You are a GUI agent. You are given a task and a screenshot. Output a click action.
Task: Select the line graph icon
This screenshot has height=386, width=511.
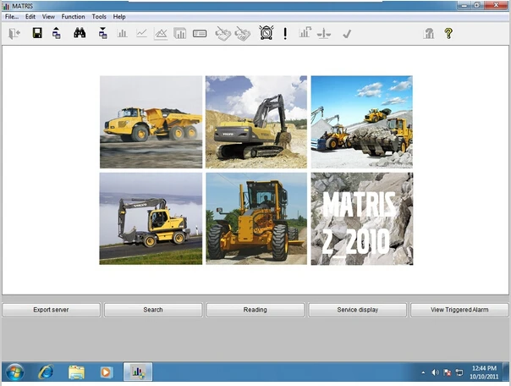click(141, 33)
